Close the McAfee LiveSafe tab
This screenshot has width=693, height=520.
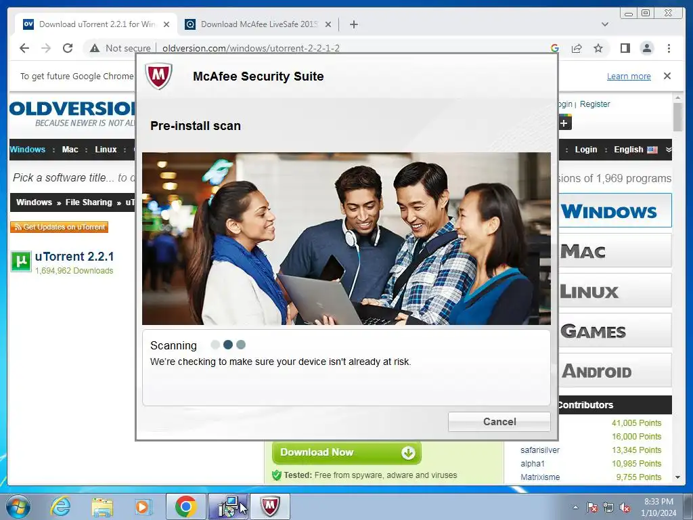coord(328,24)
